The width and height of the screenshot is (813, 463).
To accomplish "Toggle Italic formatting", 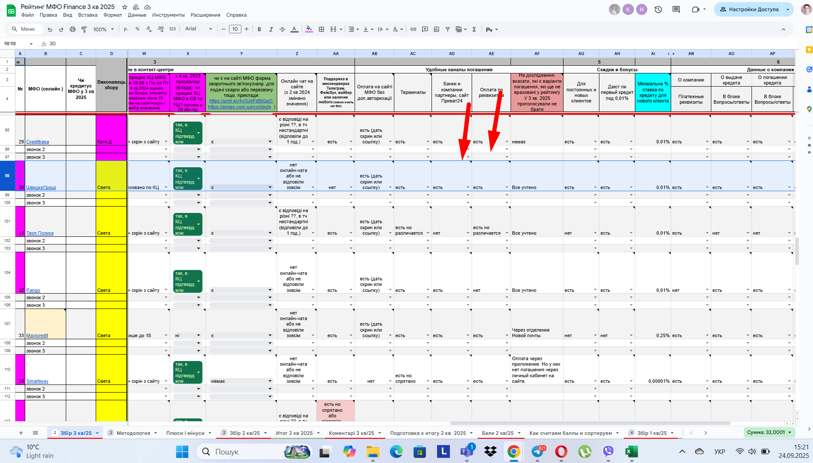I will (x=271, y=29).
